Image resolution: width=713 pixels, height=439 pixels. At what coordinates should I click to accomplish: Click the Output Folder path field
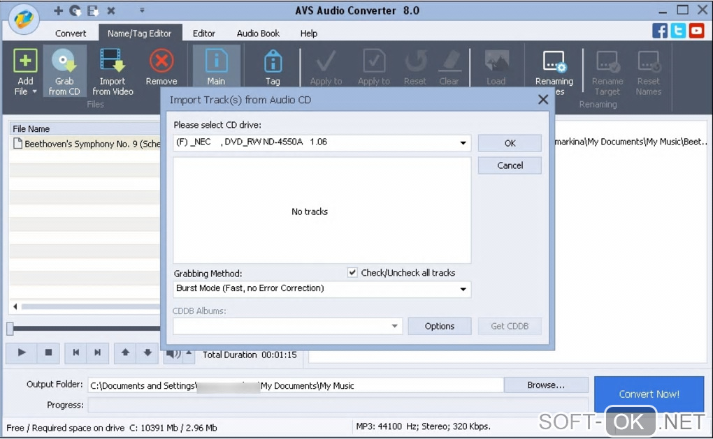[x=296, y=385]
